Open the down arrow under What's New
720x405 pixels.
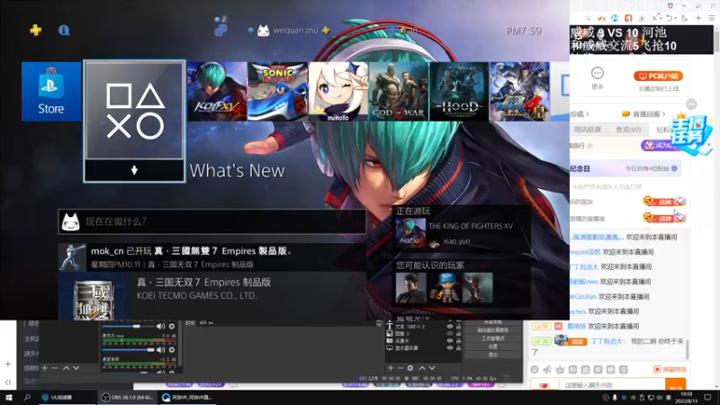[134, 170]
